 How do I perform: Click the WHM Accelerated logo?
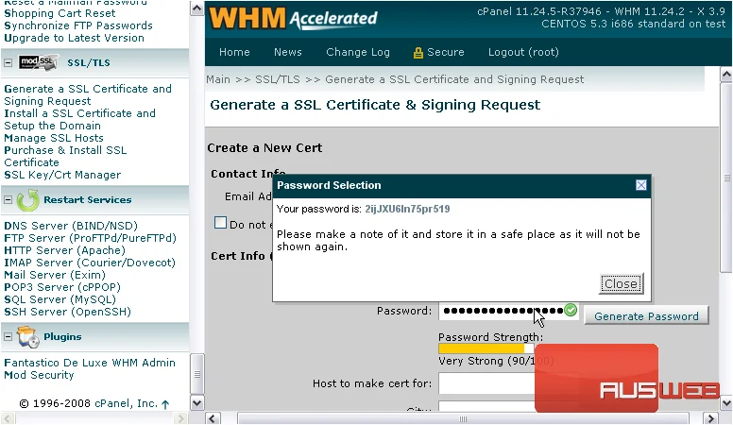(x=293, y=18)
